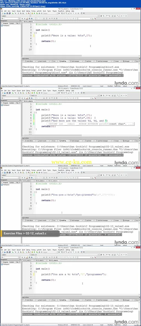Click the printf value 27 line in first frame

[x=67, y=35]
